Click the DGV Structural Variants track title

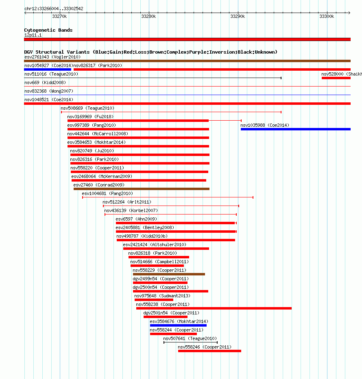[x=150, y=52]
